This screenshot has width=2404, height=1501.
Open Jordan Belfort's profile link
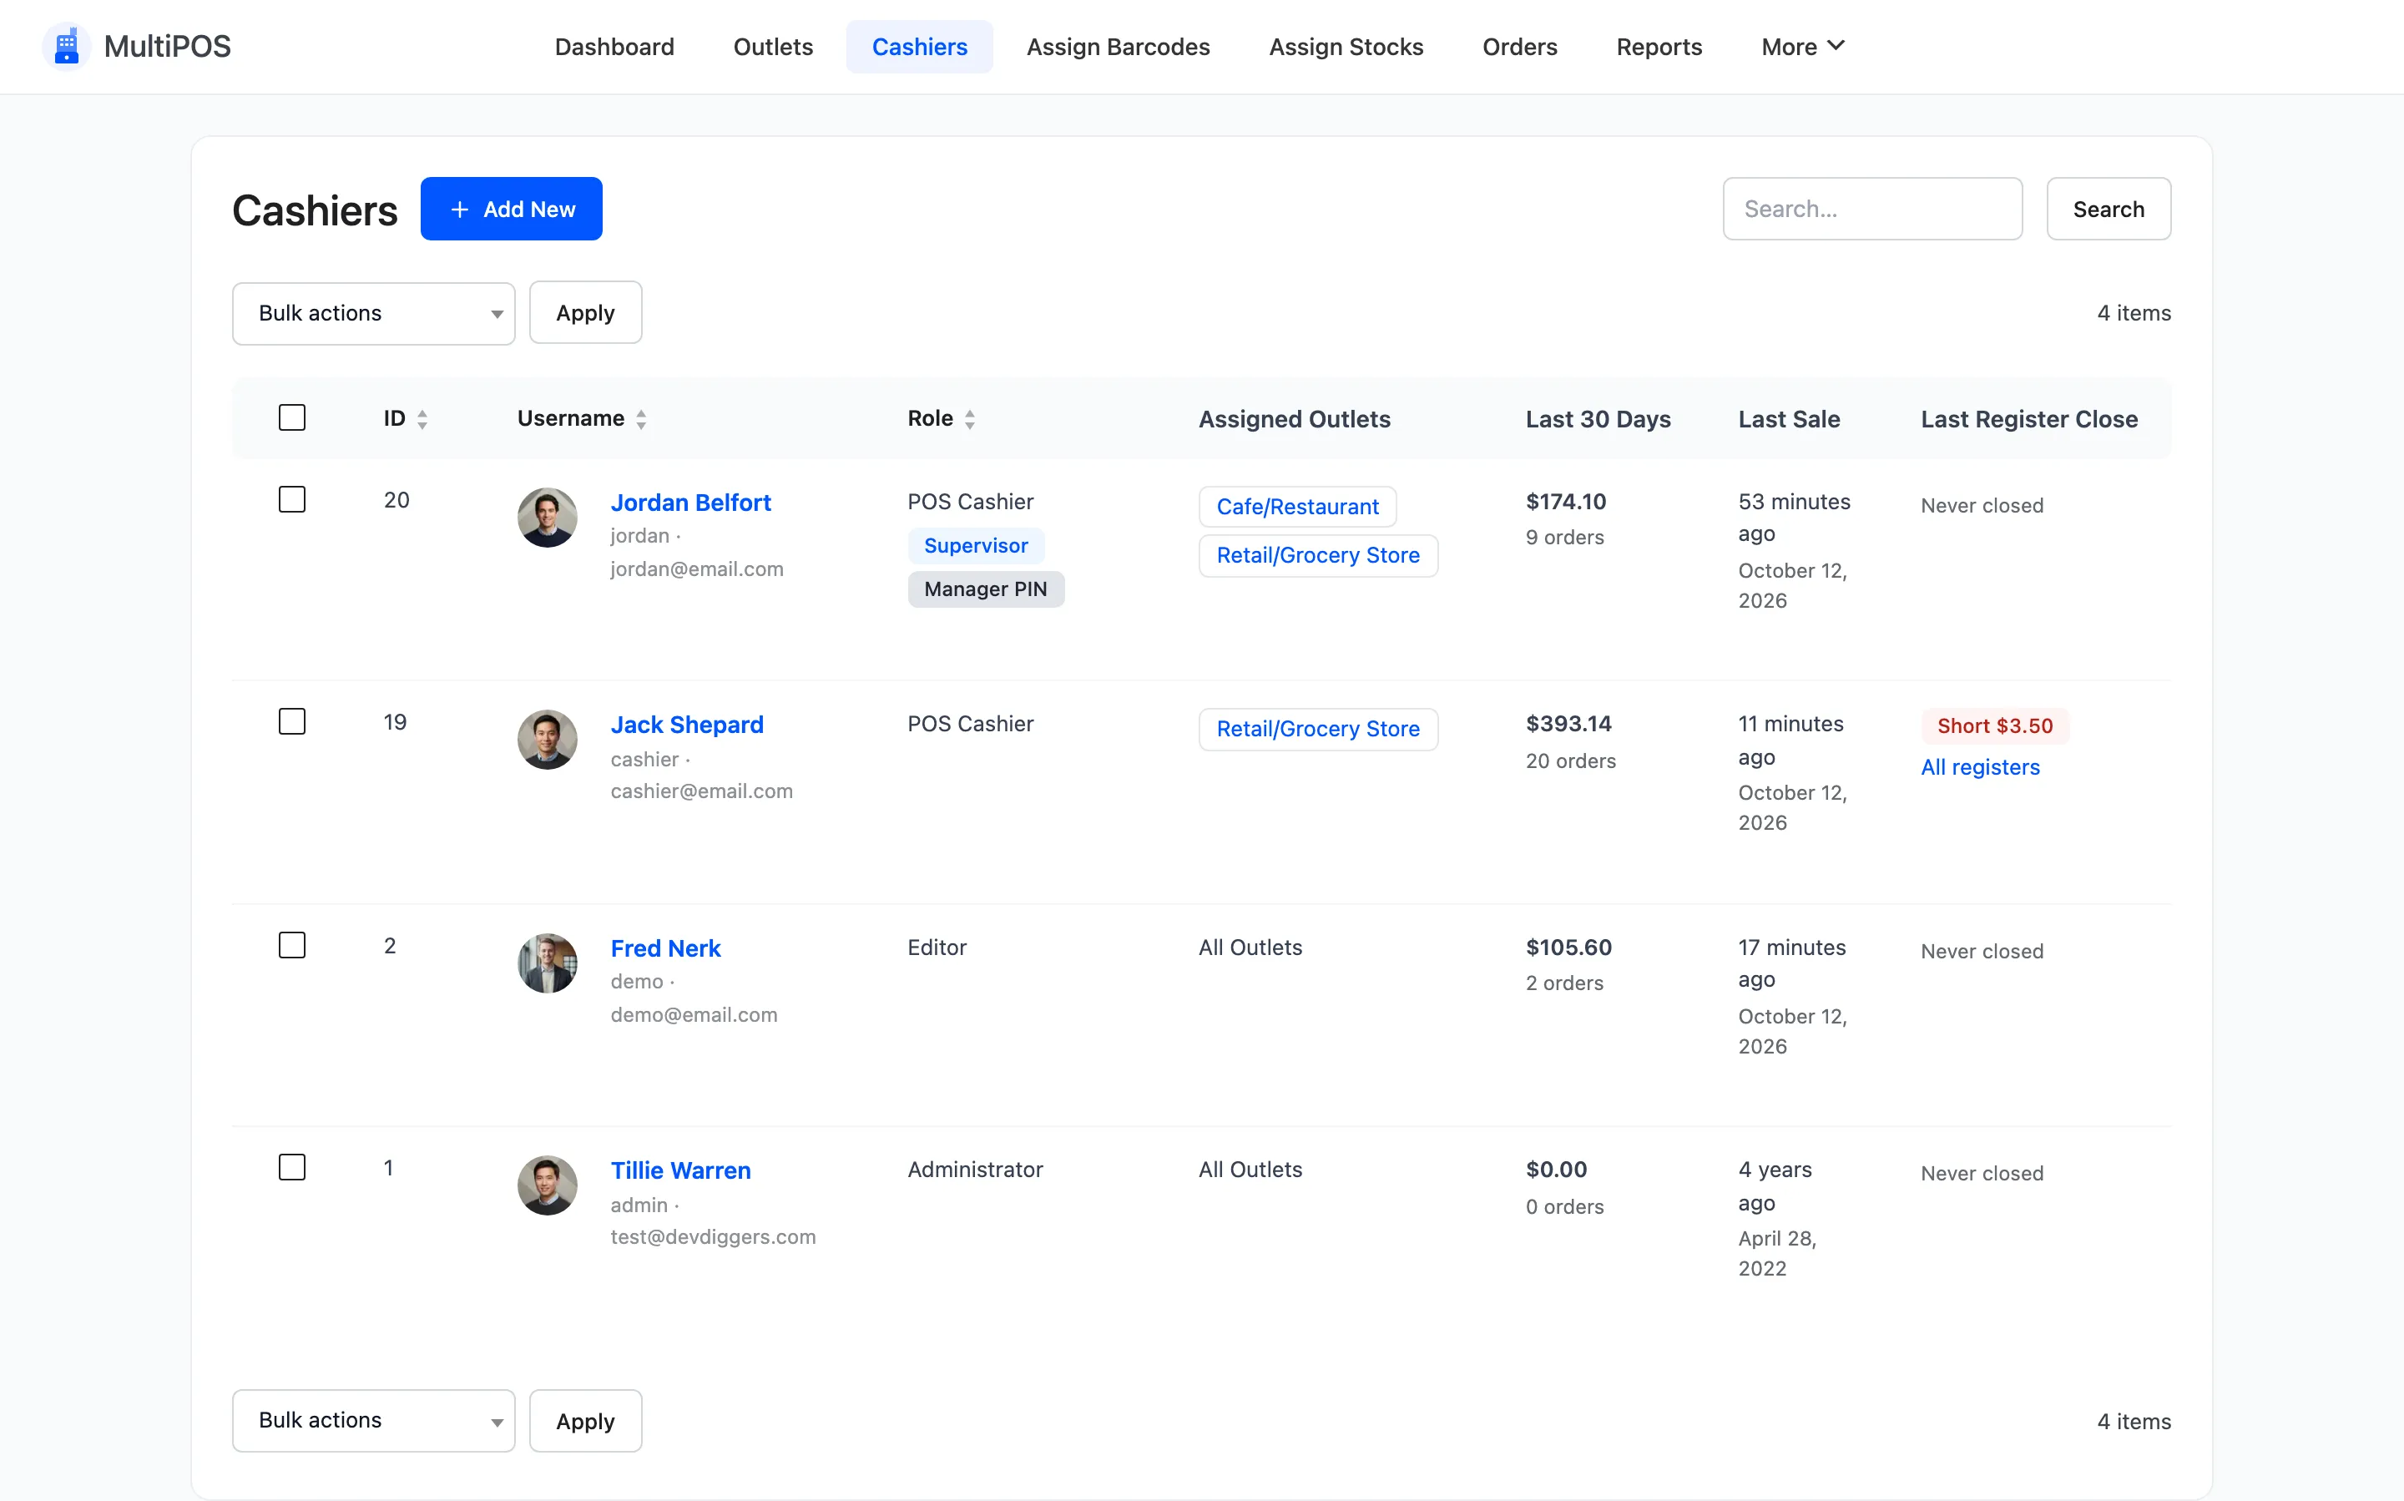point(689,503)
